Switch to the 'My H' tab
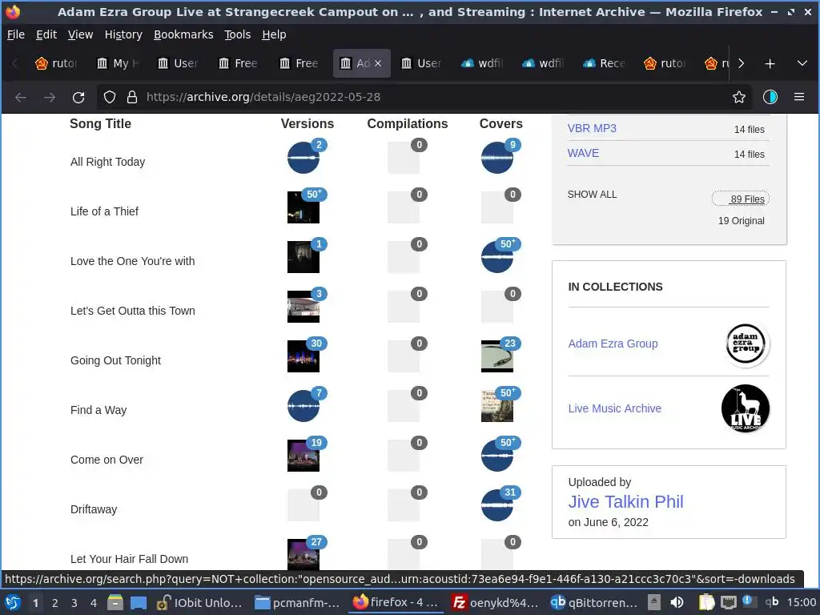Image resolution: width=820 pixels, height=615 pixels. pyautogui.click(x=119, y=64)
